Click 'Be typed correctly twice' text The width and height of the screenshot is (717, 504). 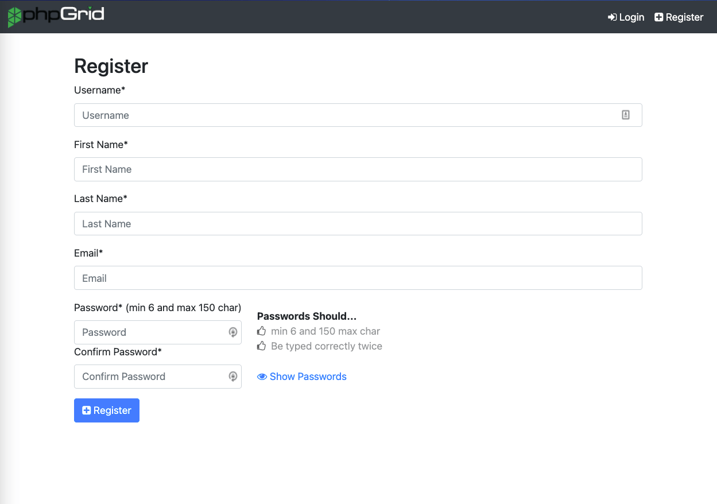[327, 346]
